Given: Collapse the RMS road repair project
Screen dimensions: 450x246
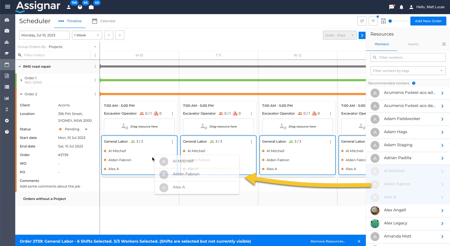Looking at the screenshot, I should 20,66.
